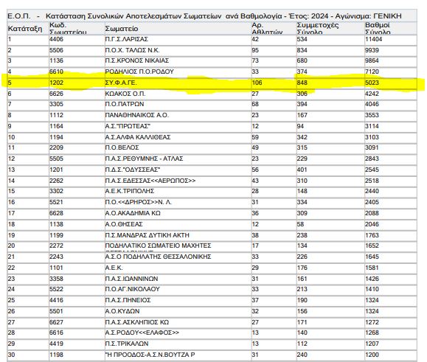
Task: Click points value '1410'
Action: pos(372,289)
